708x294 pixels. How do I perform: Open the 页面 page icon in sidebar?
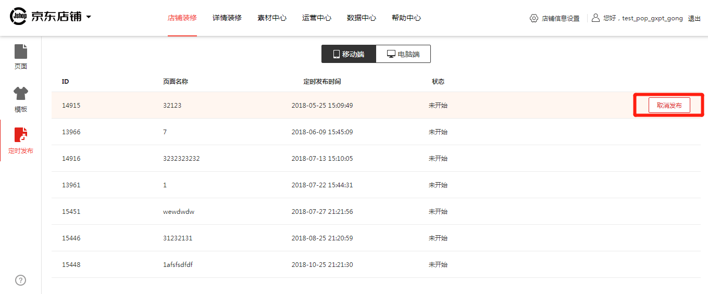[x=21, y=52]
